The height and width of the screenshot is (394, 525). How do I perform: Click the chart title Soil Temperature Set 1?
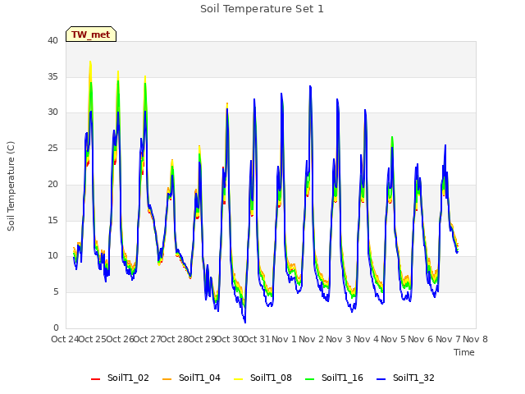(x=262, y=9)
